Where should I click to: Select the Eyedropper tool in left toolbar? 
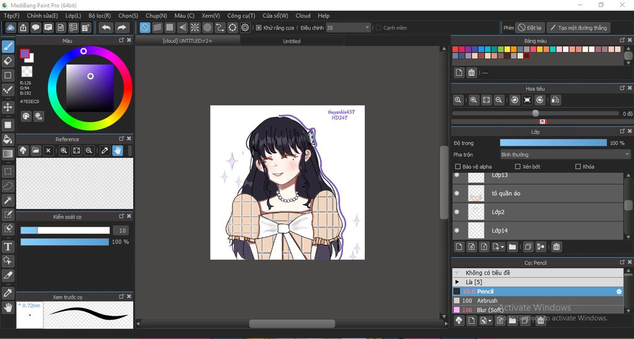click(x=7, y=293)
